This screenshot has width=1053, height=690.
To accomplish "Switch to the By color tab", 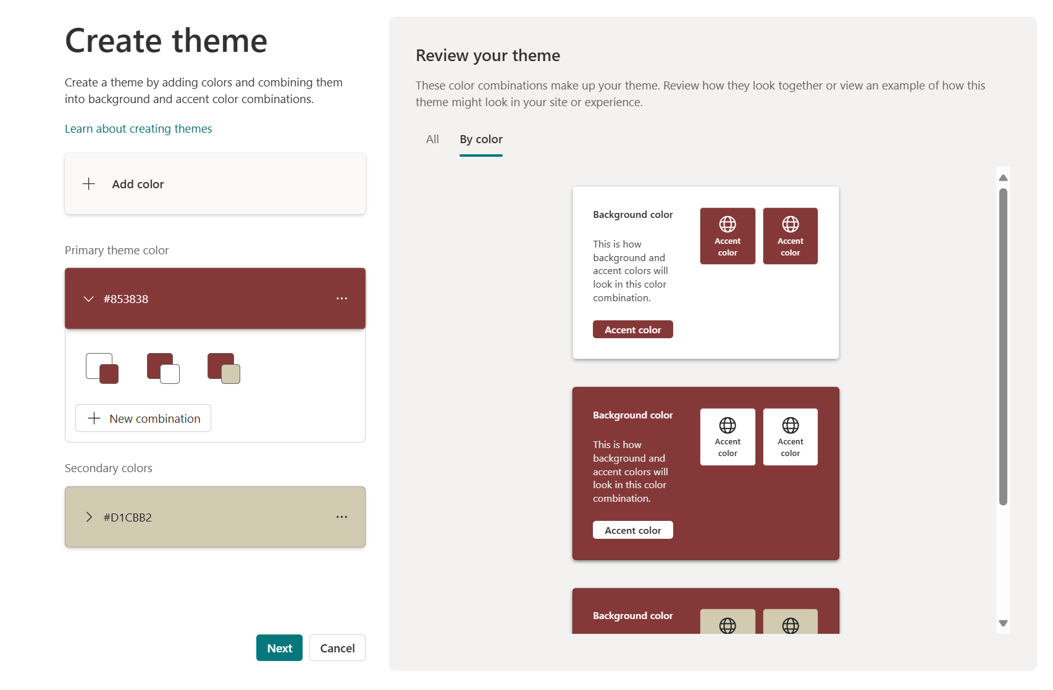I will coord(480,139).
